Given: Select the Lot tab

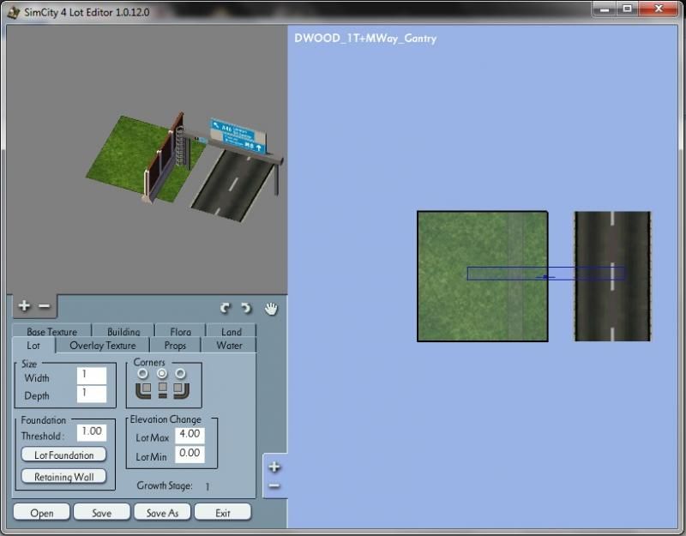Looking at the screenshot, I should 33,346.
